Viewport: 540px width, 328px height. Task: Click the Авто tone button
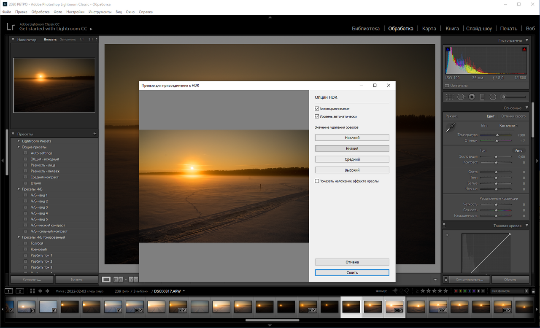pyautogui.click(x=518, y=151)
